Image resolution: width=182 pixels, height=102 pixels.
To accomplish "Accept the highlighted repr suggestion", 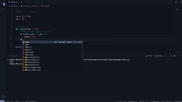I will pos(52,42).
